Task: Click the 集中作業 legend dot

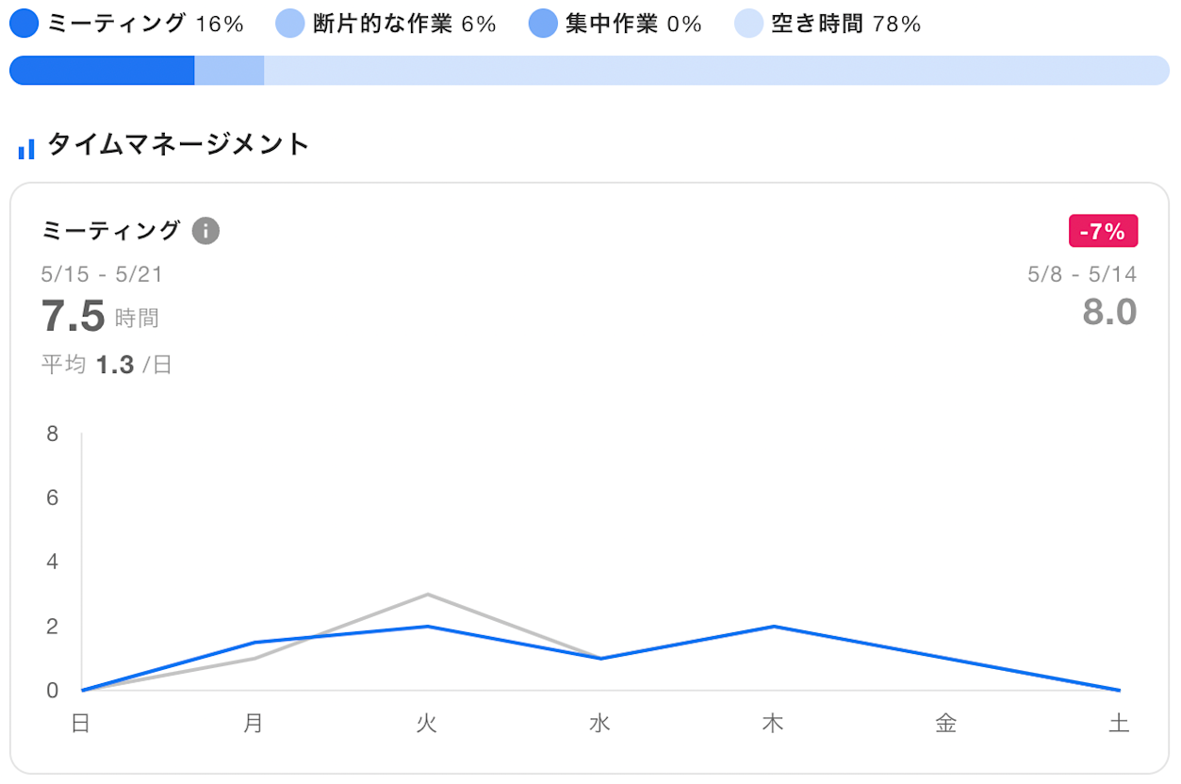Action: (543, 23)
